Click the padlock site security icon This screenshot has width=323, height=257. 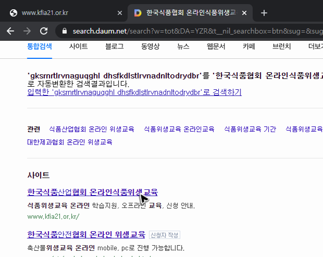click(x=64, y=31)
